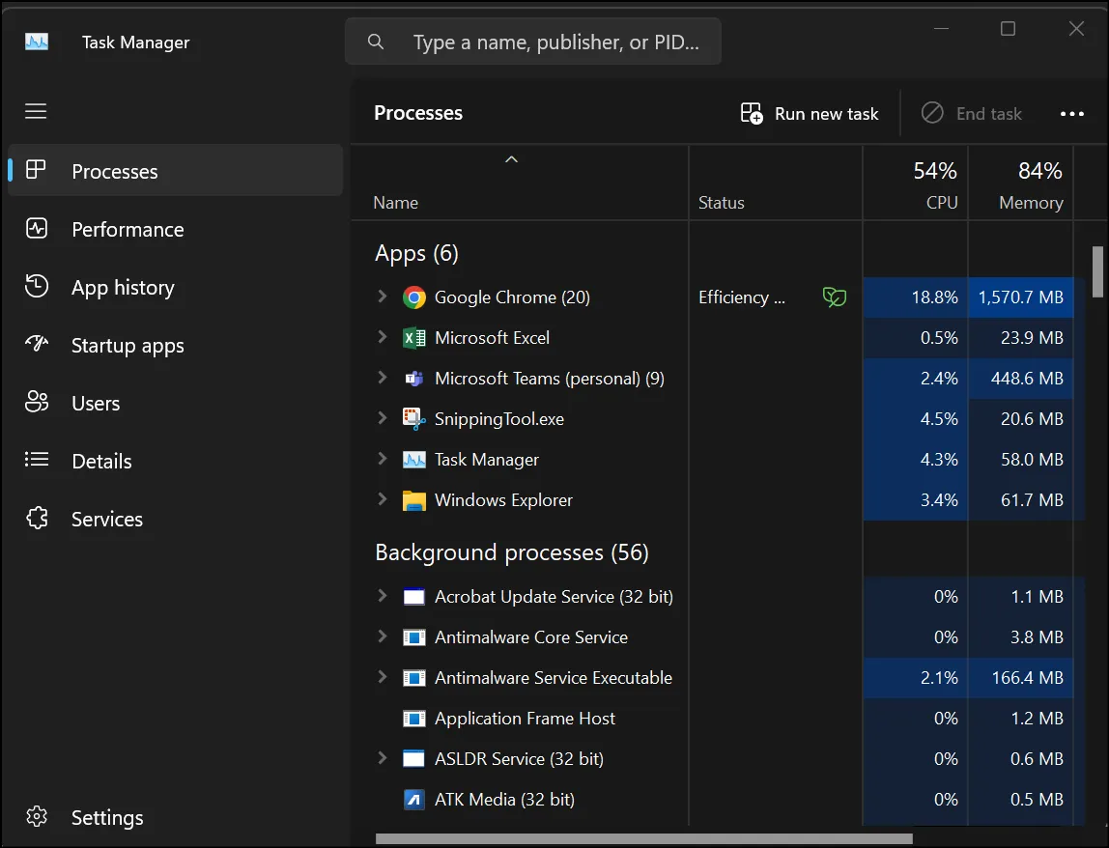1109x848 pixels.
Task: Expand the Microsoft Excel process
Action: click(382, 337)
